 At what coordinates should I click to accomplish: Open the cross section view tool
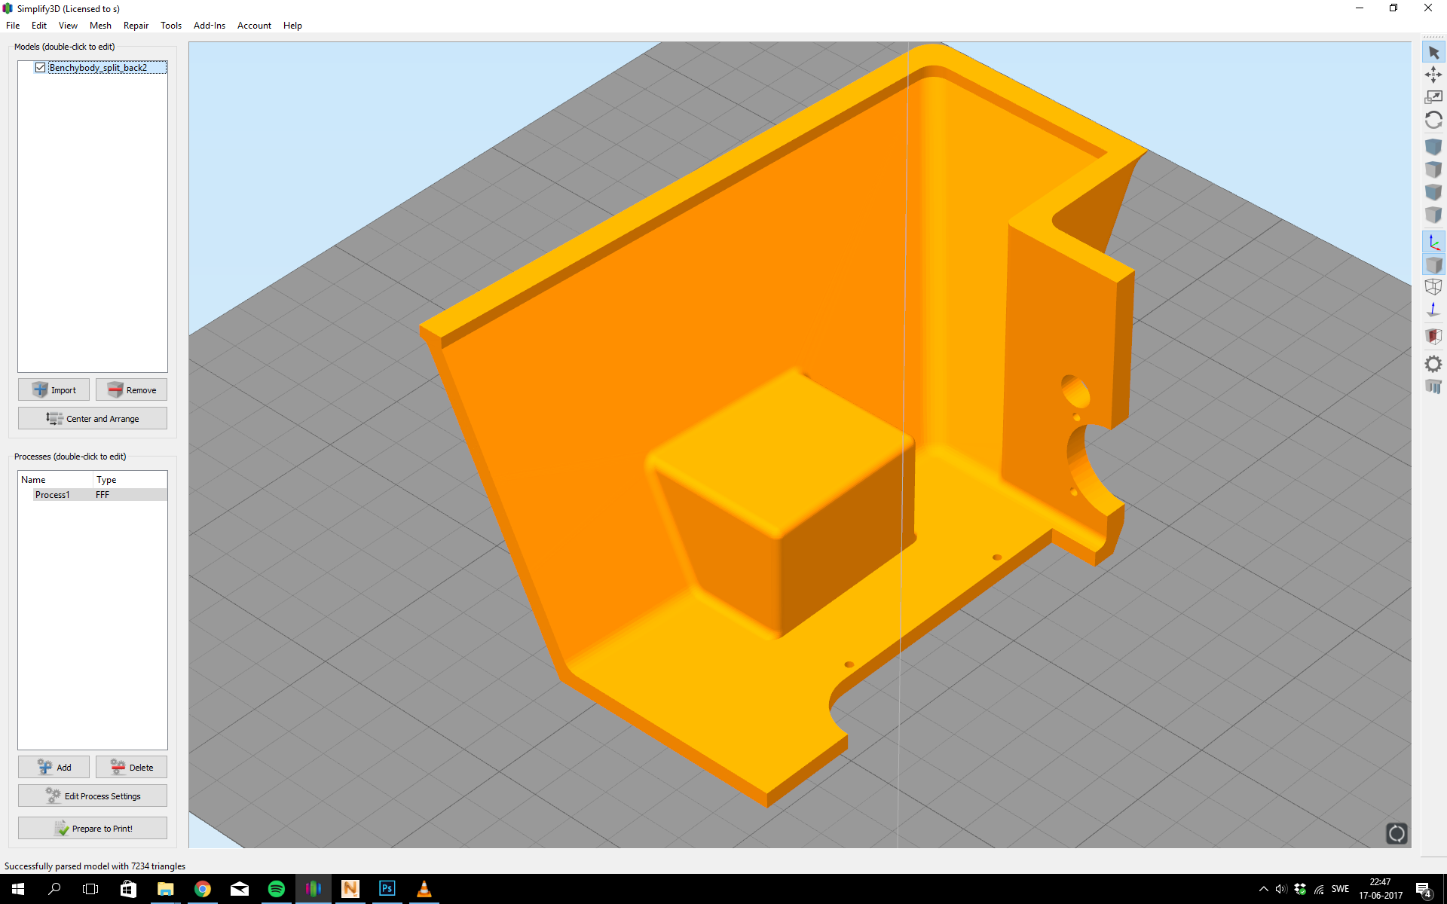(x=1433, y=337)
